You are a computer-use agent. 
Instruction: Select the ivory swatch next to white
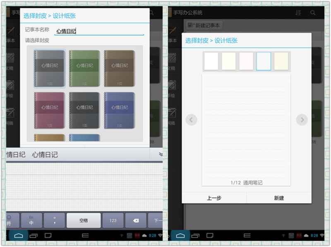[x=229, y=61]
